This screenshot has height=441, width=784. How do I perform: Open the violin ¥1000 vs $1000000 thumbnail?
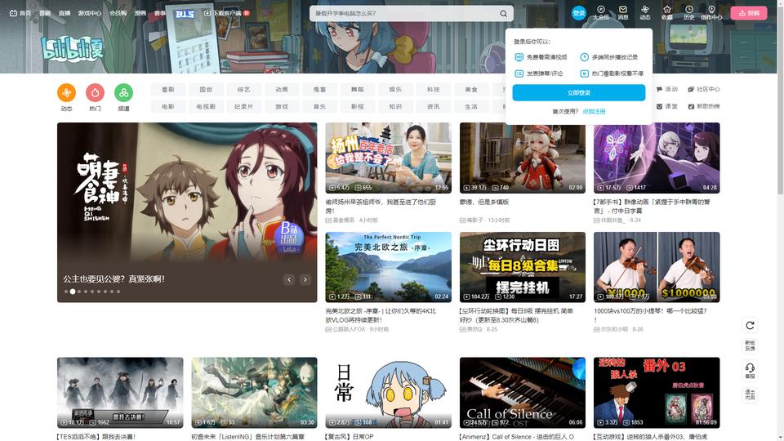click(657, 267)
